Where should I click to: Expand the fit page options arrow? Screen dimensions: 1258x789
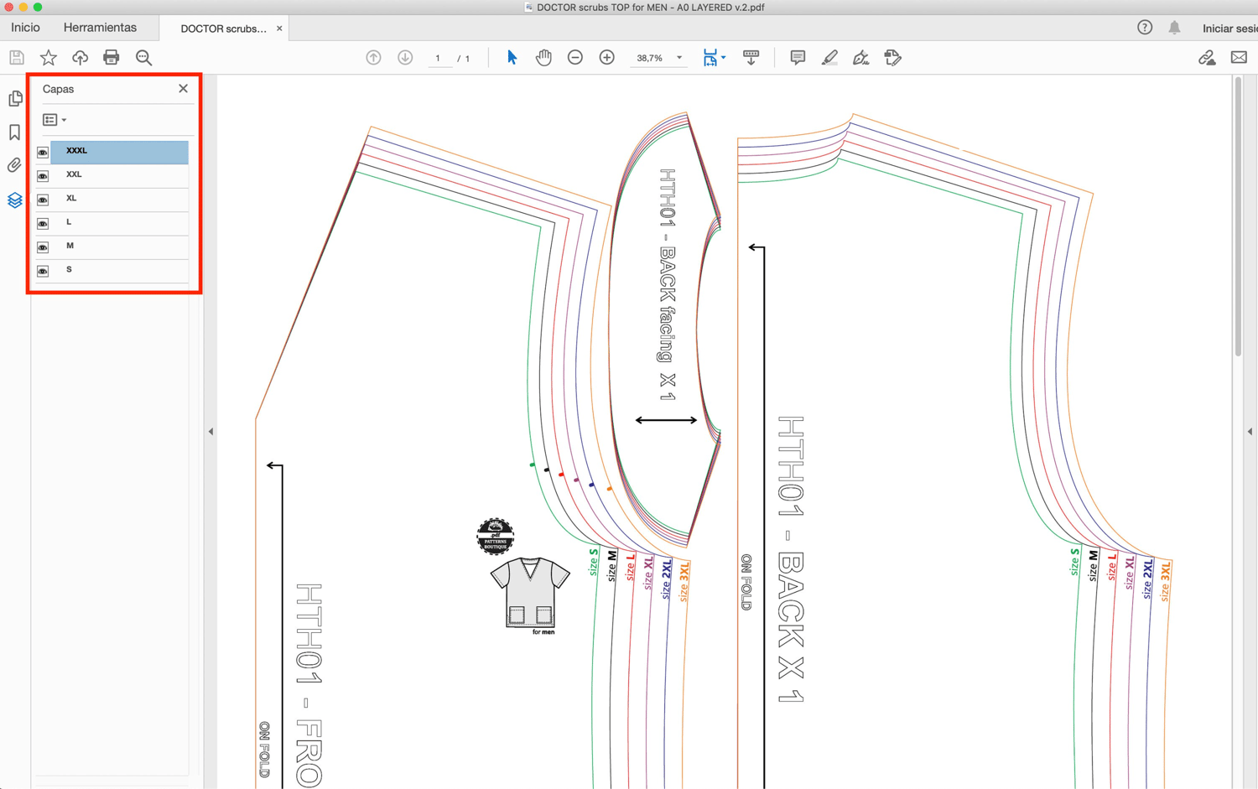coord(723,58)
